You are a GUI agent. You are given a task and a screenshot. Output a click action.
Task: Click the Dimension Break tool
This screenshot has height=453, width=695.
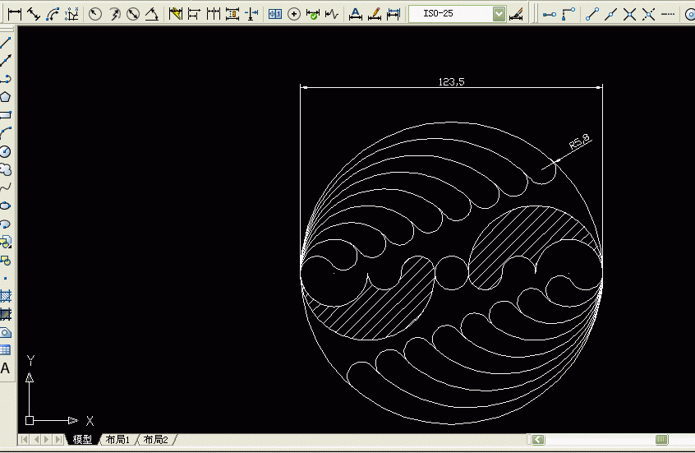pos(251,14)
